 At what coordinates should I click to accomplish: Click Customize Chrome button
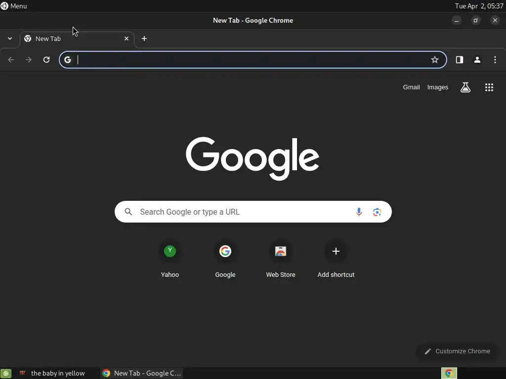pos(457,351)
